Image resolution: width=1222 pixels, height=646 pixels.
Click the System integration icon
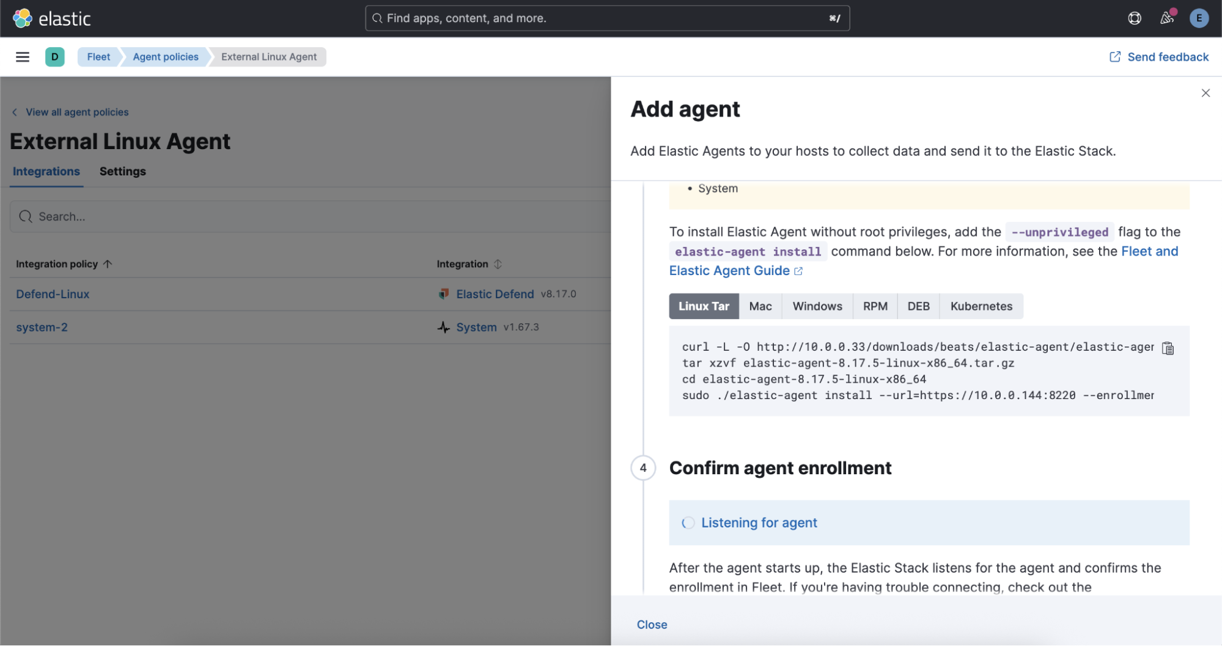pos(443,327)
